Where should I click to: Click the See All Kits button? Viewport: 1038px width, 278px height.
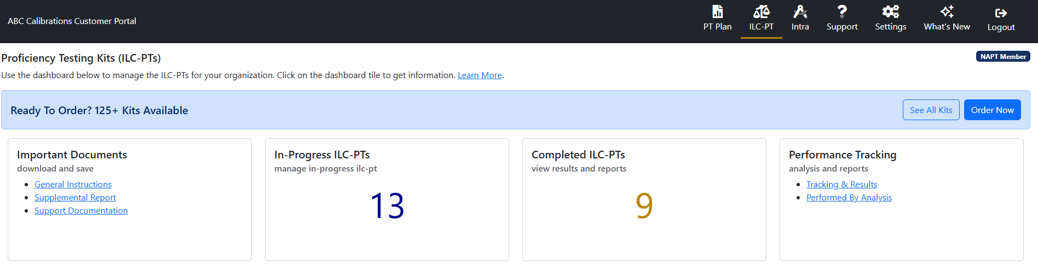pos(931,110)
